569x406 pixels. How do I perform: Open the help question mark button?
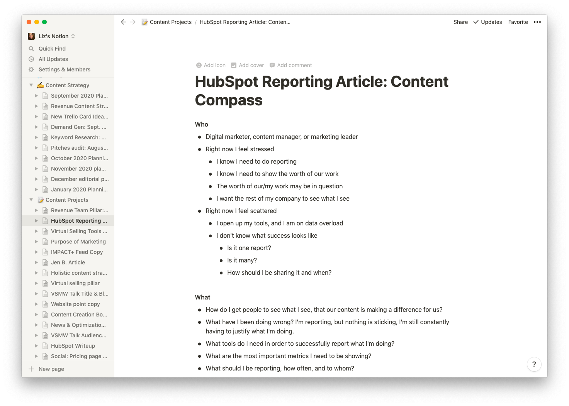tap(534, 364)
